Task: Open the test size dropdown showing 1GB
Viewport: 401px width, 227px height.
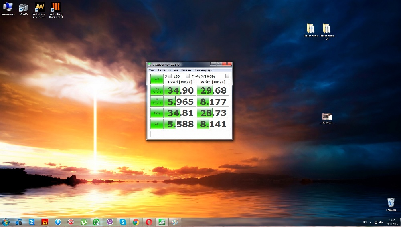Action: click(181, 76)
